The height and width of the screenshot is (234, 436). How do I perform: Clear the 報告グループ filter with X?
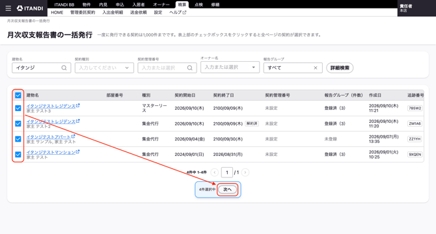(316, 68)
